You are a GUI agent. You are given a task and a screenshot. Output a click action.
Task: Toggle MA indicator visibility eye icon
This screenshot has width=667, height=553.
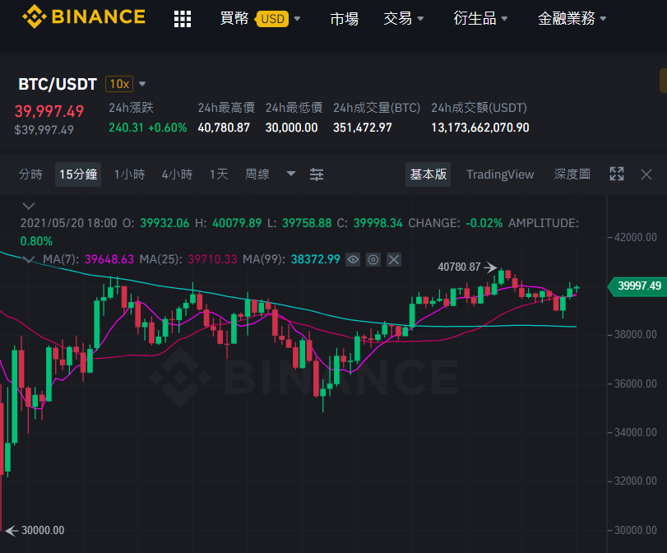click(x=353, y=259)
